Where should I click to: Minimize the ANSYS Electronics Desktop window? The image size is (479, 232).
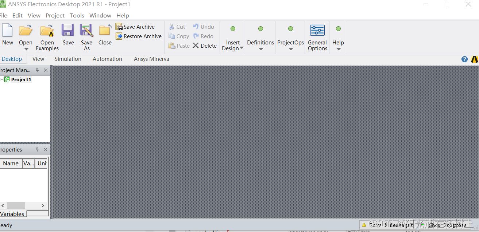click(x=425, y=4)
